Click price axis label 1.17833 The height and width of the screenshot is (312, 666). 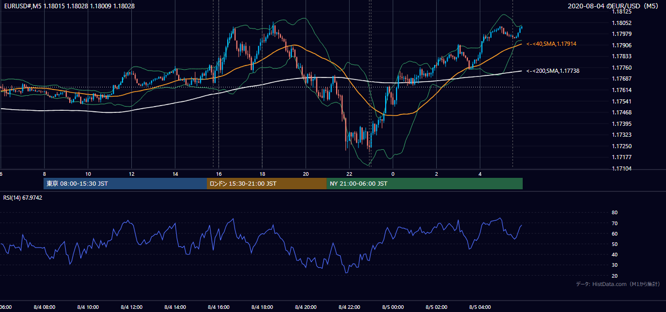click(x=622, y=56)
